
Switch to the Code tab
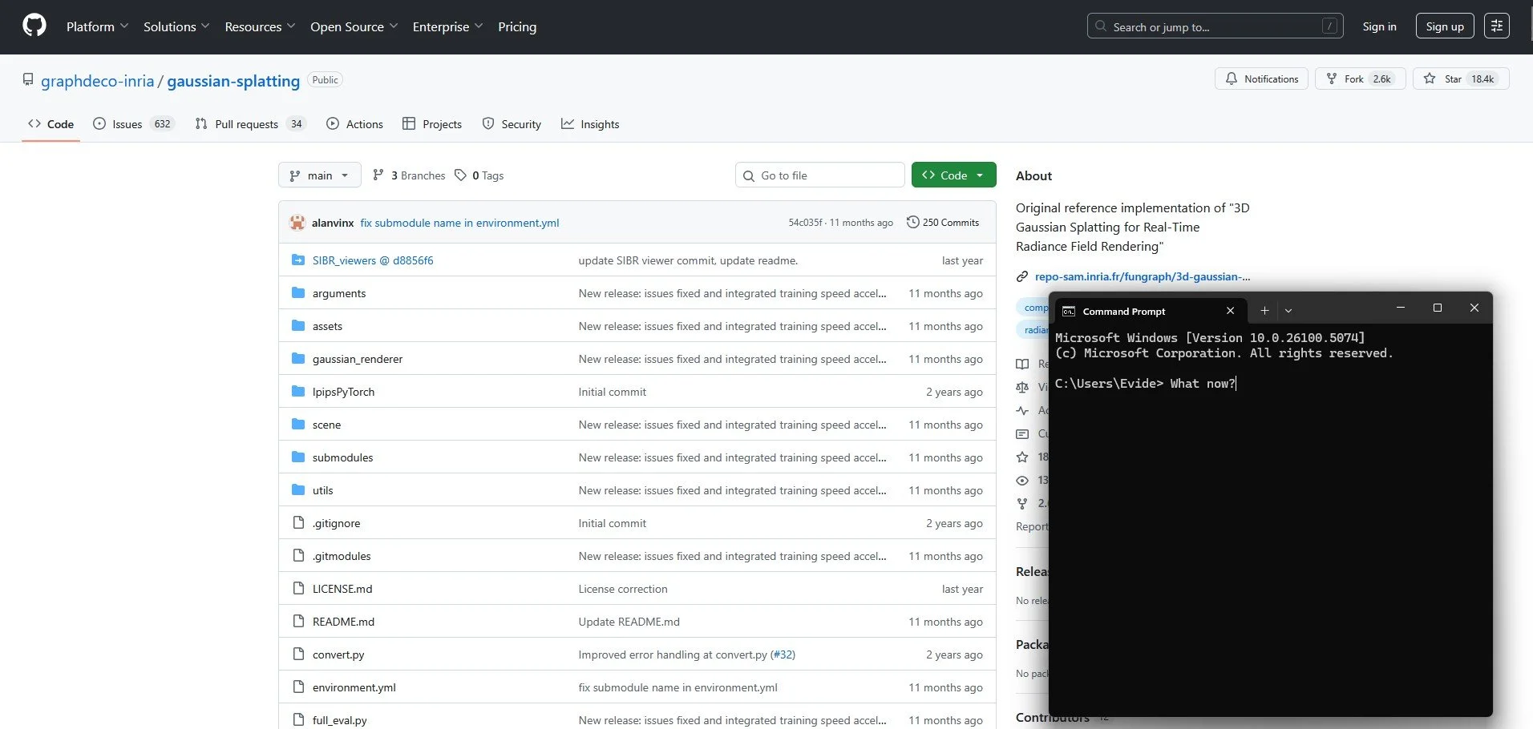(x=51, y=124)
